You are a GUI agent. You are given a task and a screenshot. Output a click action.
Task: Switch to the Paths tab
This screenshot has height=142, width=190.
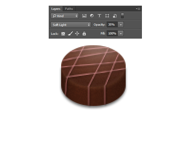(69, 9)
